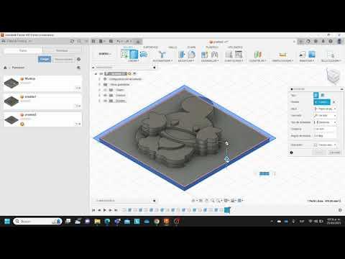This screenshot has height=259, width=345.
Task: Open the AUTOMATIZAR tool icon
Action: click(162, 55)
